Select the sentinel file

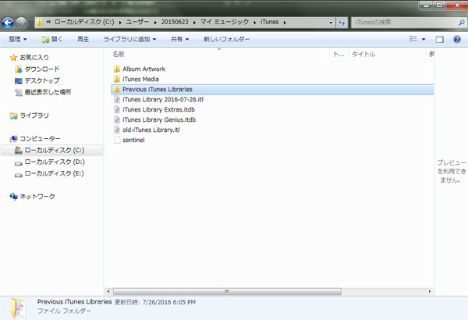click(133, 140)
